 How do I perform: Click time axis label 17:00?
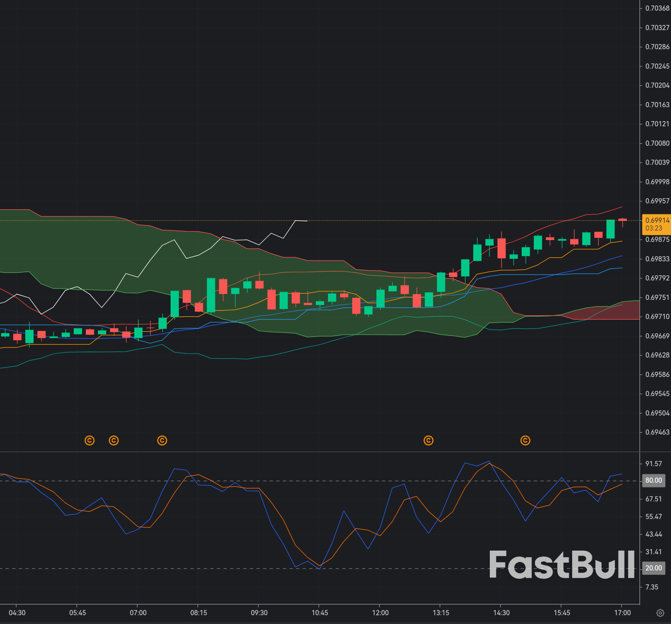tap(623, 613)
